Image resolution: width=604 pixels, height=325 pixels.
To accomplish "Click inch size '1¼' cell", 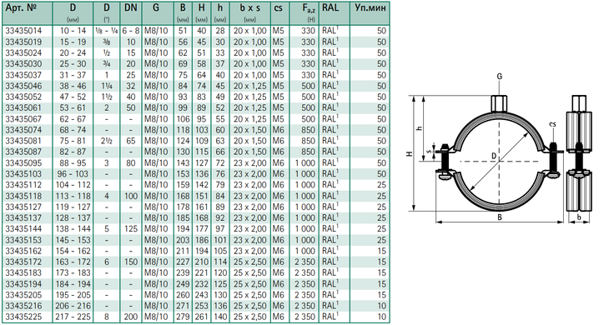I will tap(107, 86).
